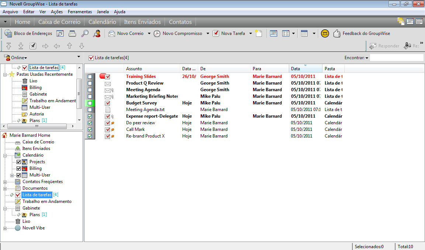Click the new note document icon
This screenshot has width=425, height=250.
tap(259, 33)
